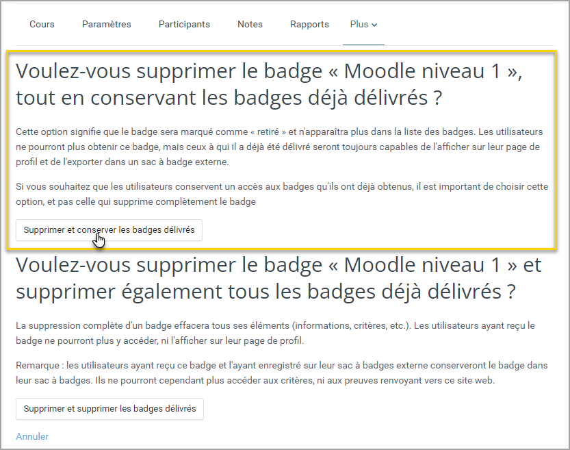
Task: Click heading about conserving délivrés badges
Action: (x=269, y=84)
